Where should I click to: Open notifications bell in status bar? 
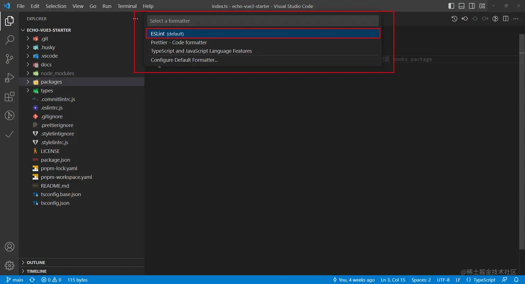click(x=516, y=280)
